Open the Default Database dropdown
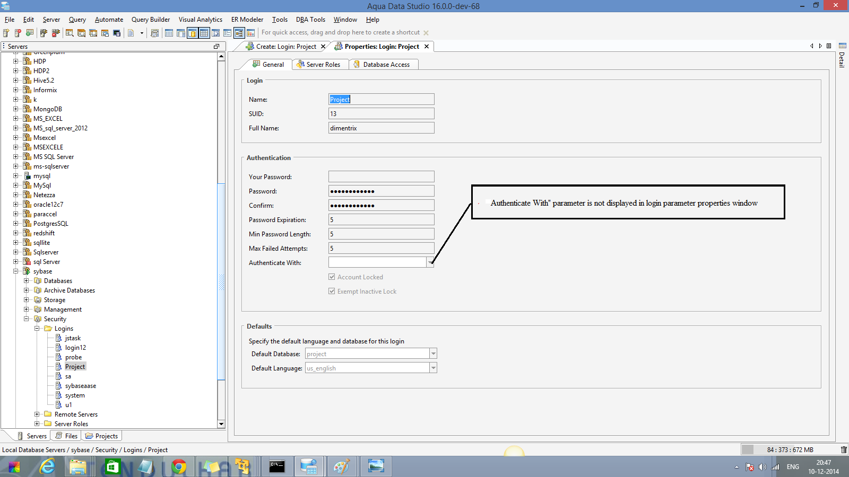 click(x=434, y=354)
